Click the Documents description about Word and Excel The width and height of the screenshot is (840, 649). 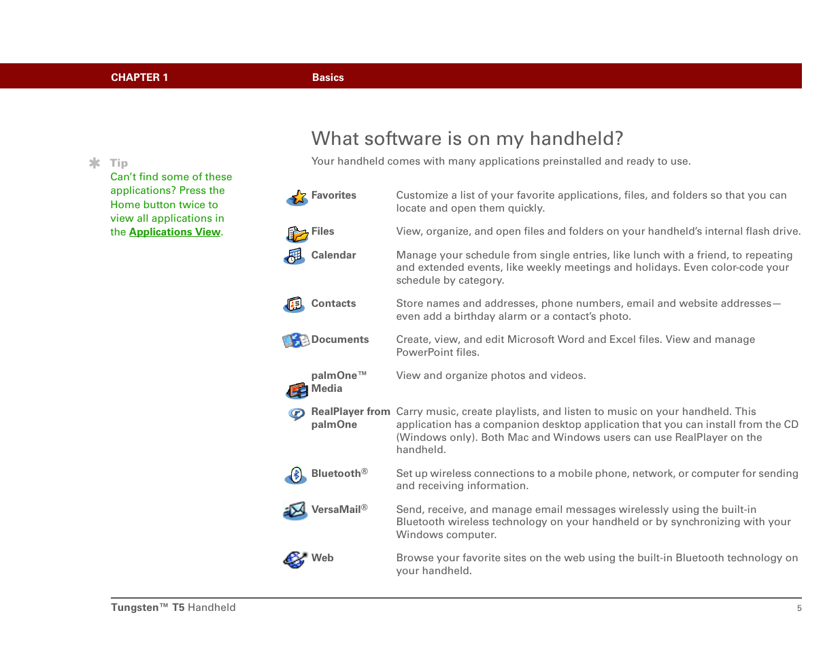point(576,346)
